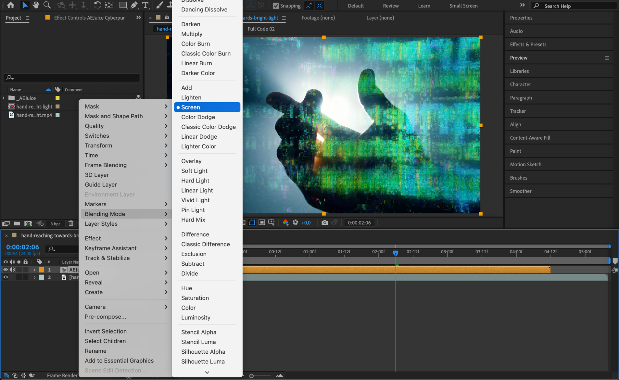Choose the Overlay blending mode
Viewport: 619px width, 380px height.
(191, 161)
